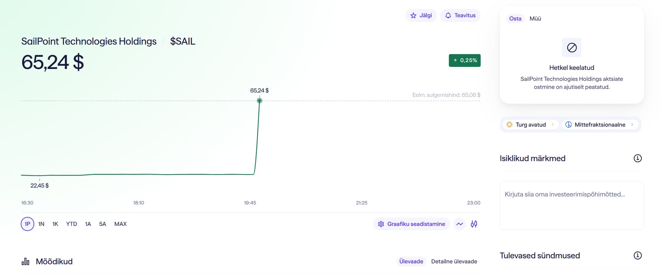Expand the Turg avatud market status
Viewport: 662px width, 280px height.
click(530, 125)
